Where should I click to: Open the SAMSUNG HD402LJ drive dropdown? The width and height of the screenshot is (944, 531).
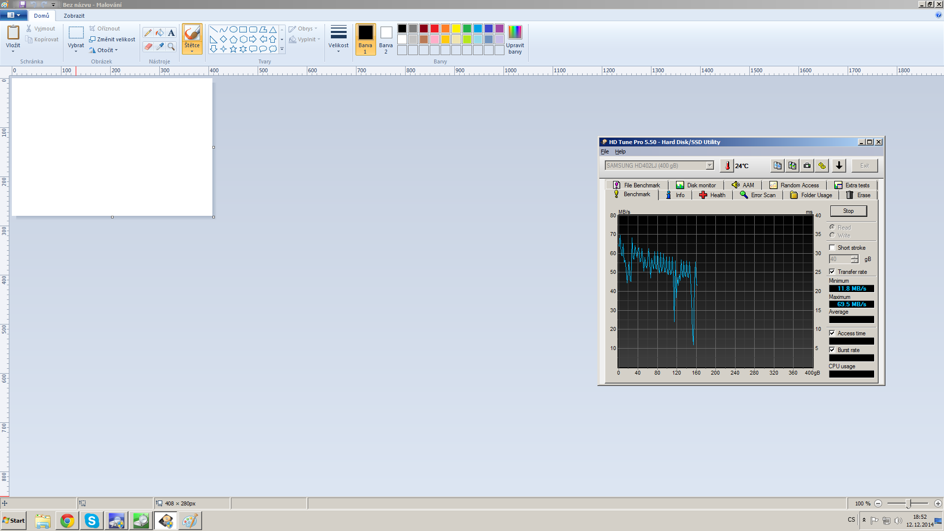[x=709, y=166]
